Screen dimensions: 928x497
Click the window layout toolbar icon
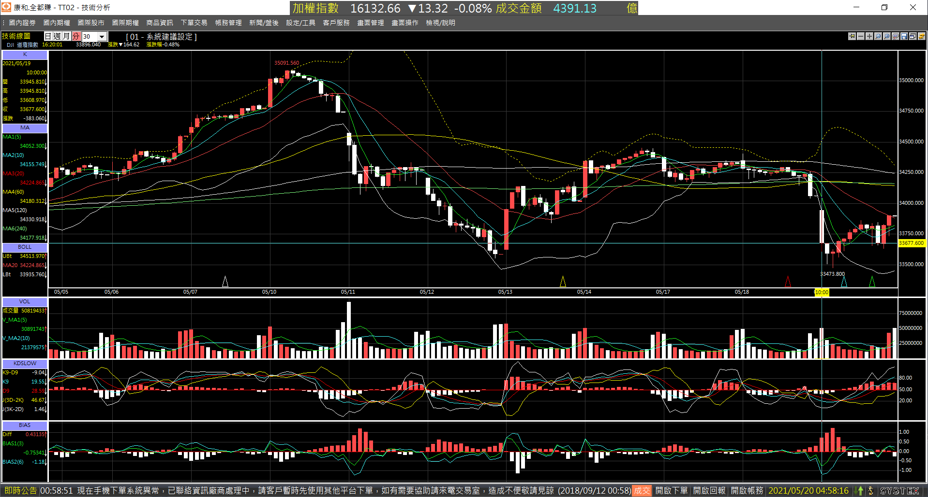pos(913,36)
